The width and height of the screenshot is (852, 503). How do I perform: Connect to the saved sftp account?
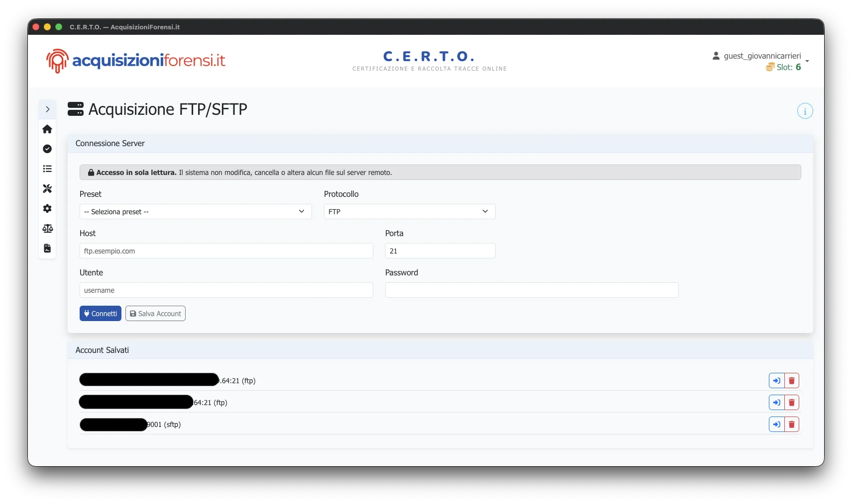click(776, 424)
